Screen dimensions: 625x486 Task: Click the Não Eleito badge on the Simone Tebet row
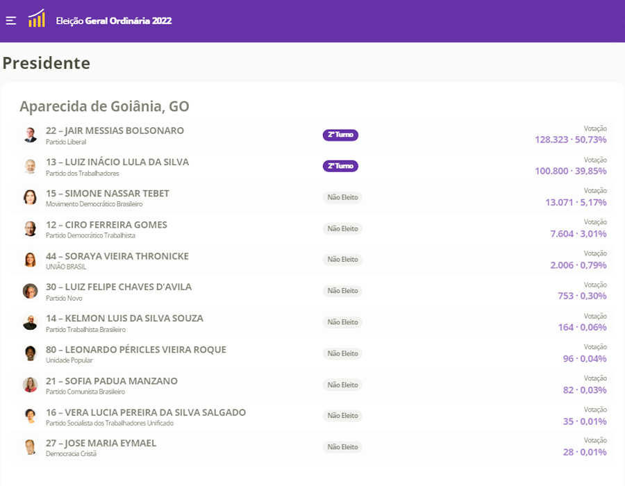pyautogui.click(x=342, y=197)
